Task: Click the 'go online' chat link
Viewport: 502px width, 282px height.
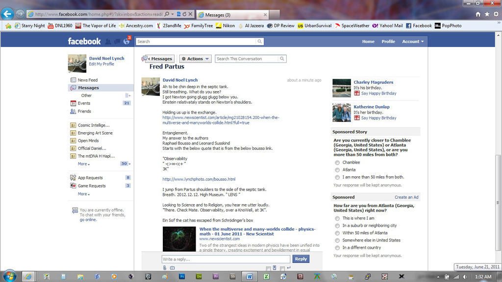Action: [88, 220]
